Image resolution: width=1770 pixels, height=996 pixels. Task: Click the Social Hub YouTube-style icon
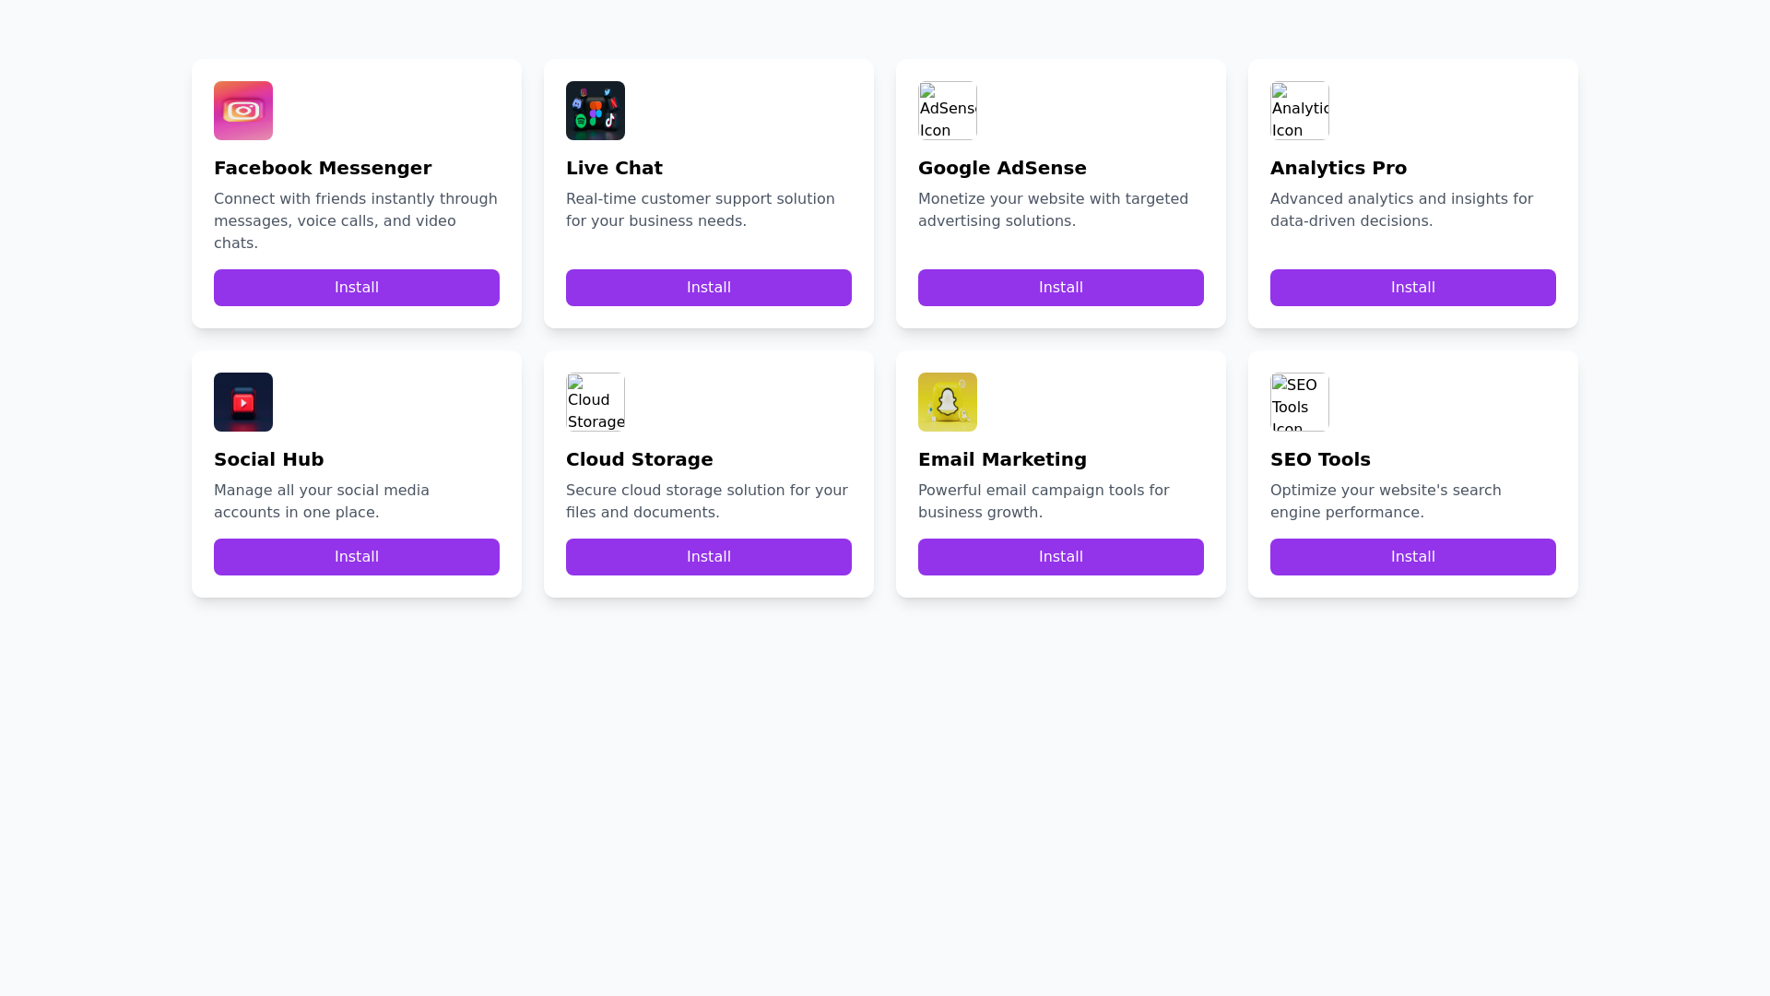243,402
